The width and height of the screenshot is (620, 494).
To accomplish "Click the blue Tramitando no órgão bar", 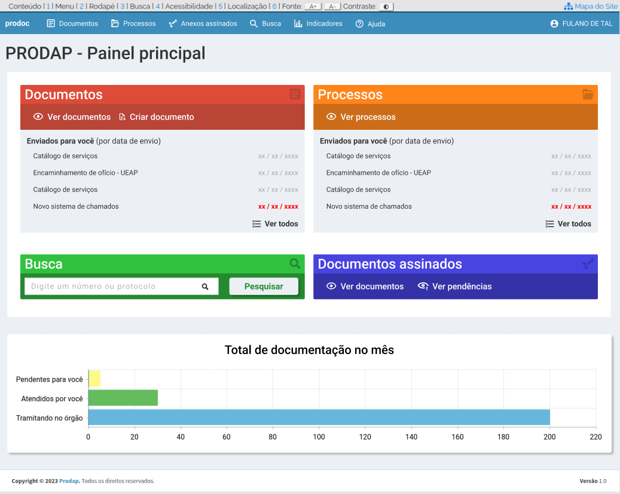I will [319, 417].
